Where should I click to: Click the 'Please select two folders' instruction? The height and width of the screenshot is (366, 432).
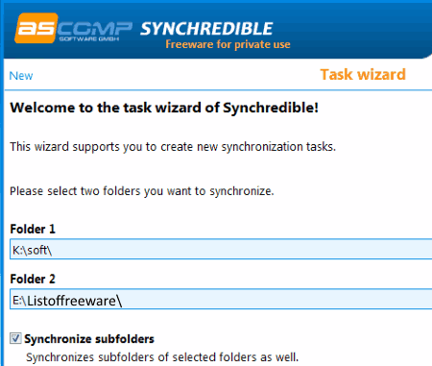[x=142, y=191]
